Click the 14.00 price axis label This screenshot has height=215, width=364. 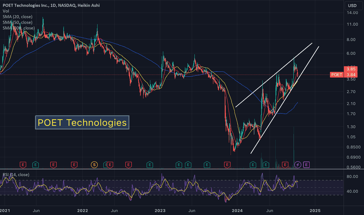352,13
